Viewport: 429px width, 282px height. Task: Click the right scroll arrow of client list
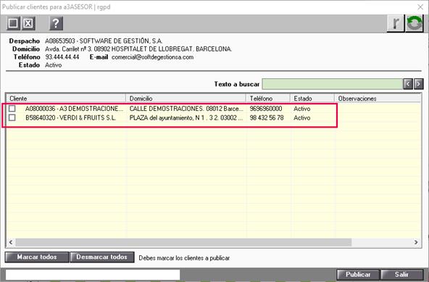pyautogui.click(x=416, y=242)
